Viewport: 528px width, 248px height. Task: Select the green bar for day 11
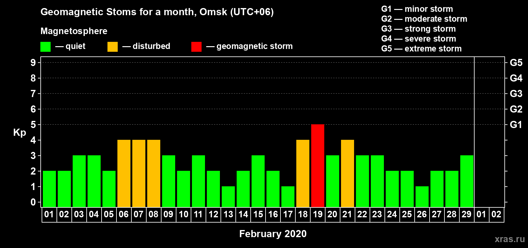(x=198, y=181)
